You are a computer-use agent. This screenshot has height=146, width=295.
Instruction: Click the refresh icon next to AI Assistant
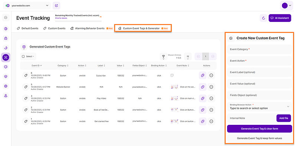pos(263,18)
